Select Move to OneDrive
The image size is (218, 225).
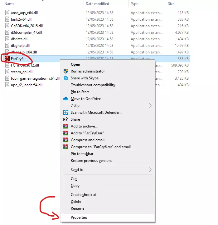pyautogui.click(x=107, y=99)
